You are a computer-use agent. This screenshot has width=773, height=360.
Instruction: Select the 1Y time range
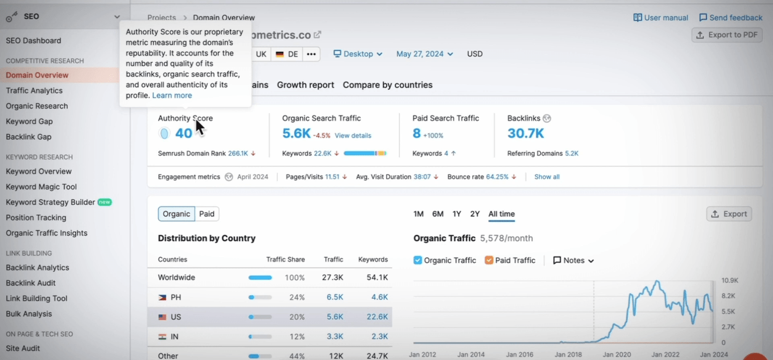pos(457,214)
